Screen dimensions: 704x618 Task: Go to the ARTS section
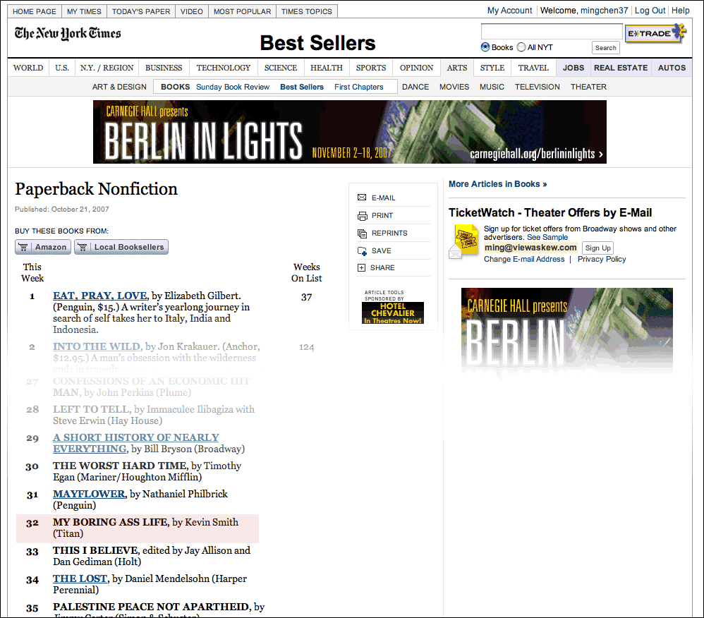click(457, 68)
